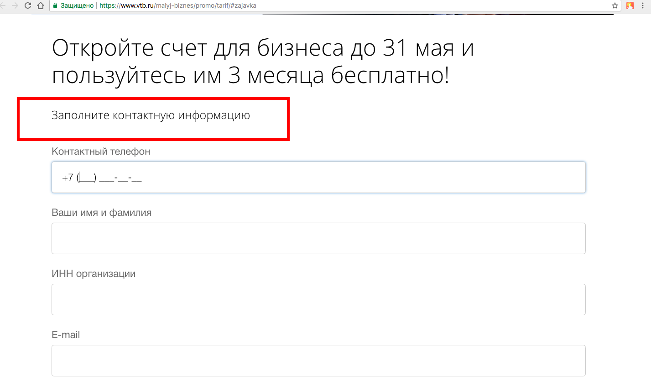
Task: Click into the E-mail input field
Action: tap(318, 361)
